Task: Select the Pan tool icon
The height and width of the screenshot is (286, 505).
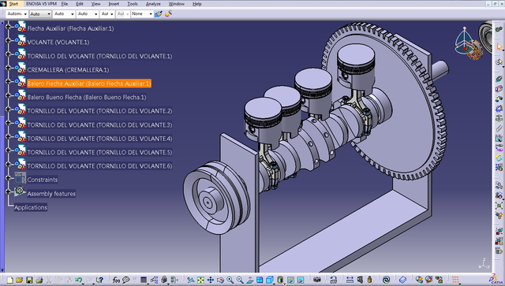Action: point(211,280)
